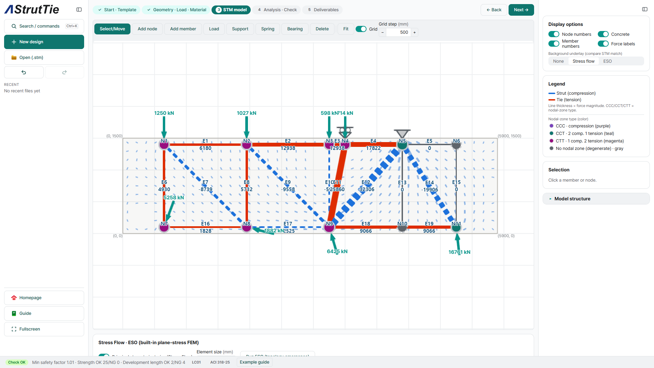Choose the Support tool
Viewport: 654px width, 368px height.
tap(240, 29)
